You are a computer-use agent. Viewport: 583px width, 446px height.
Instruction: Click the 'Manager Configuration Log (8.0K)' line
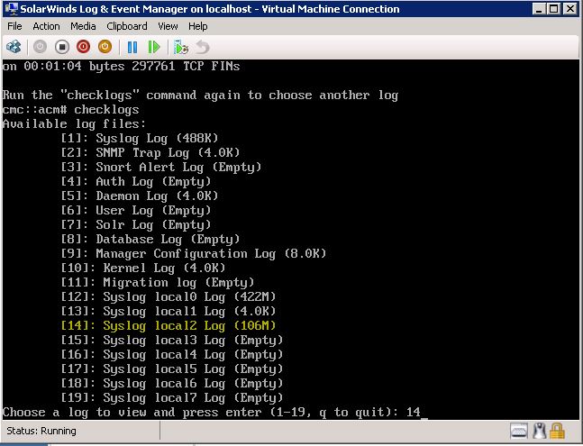point(194,254)
